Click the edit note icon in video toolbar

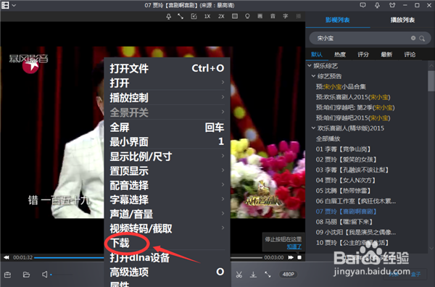tap(194, 17)
